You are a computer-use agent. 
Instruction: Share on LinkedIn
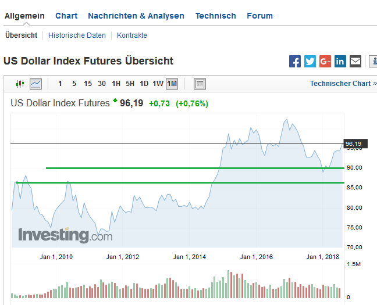point(340,61)
